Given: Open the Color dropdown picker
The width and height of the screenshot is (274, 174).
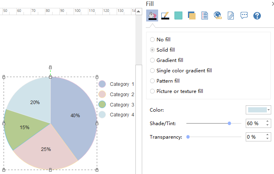Looking at the screenshot, I should pos(258,110).
